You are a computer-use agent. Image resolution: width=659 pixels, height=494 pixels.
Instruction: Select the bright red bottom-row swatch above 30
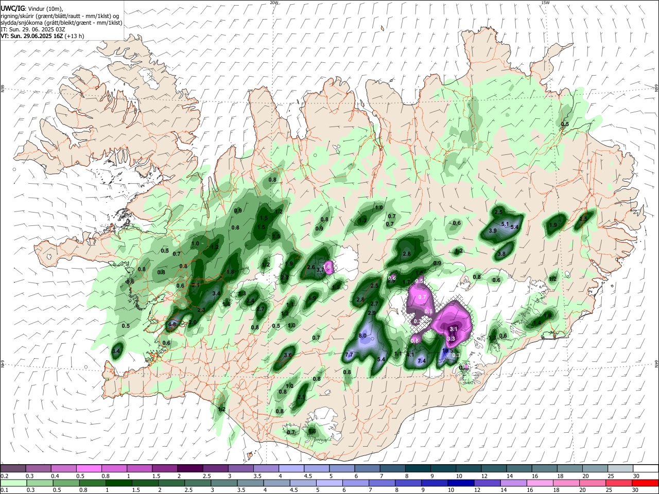click(646, 483)
